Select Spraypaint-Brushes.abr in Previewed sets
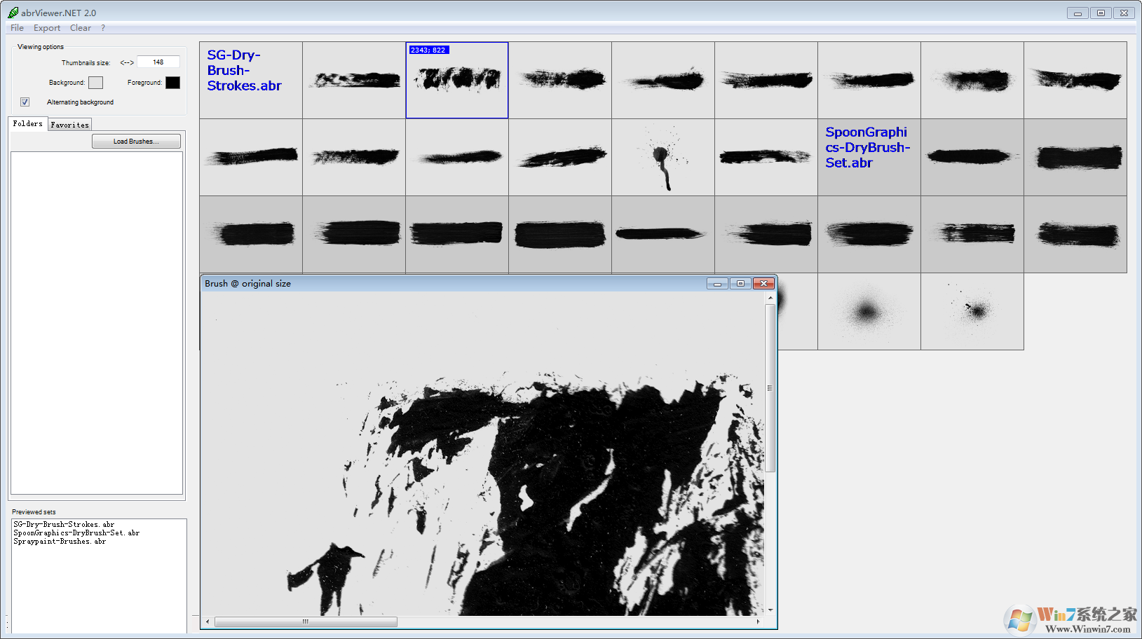 pos(60,542)
